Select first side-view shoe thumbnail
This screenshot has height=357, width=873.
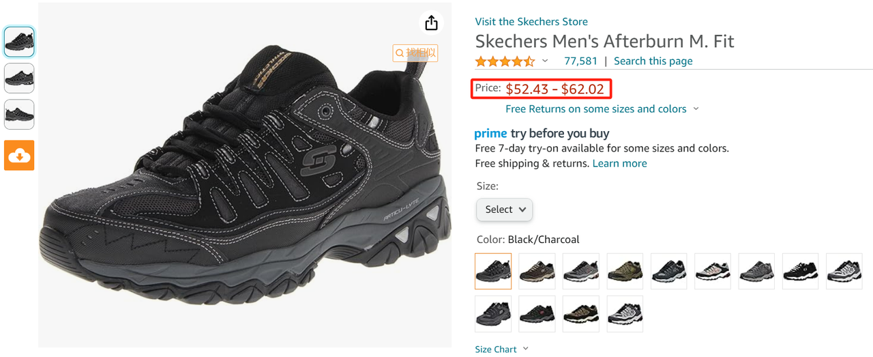pos(19,42)
